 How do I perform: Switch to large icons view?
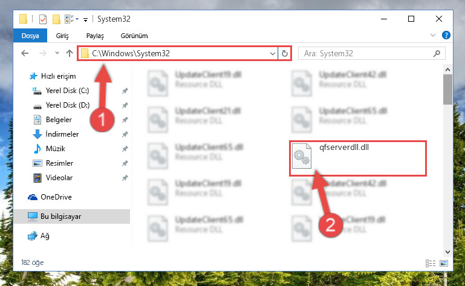click(x=444, y=263)
